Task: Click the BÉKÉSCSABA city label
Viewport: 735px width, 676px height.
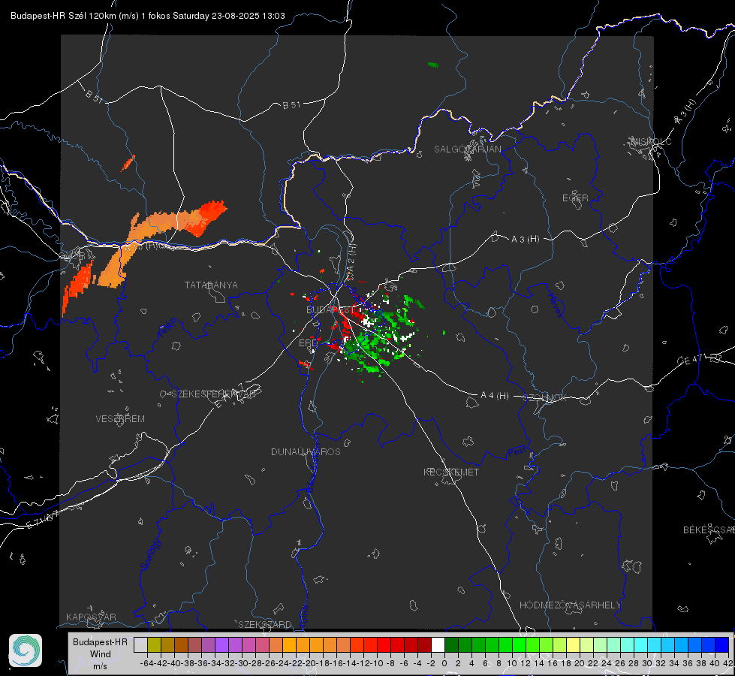Action: pyautogui.click(x=709, y=530)
